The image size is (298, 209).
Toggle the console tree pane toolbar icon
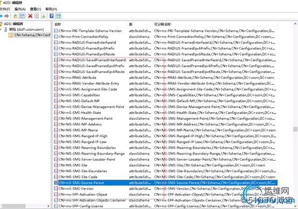(22, 16)
